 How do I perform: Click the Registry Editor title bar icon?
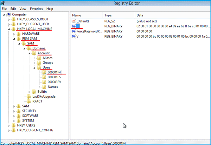2,3
